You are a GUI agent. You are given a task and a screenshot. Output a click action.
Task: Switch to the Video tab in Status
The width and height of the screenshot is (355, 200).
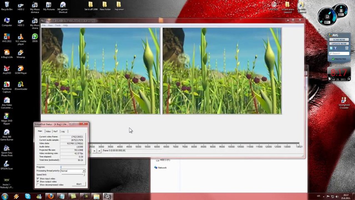coord(48,131)
